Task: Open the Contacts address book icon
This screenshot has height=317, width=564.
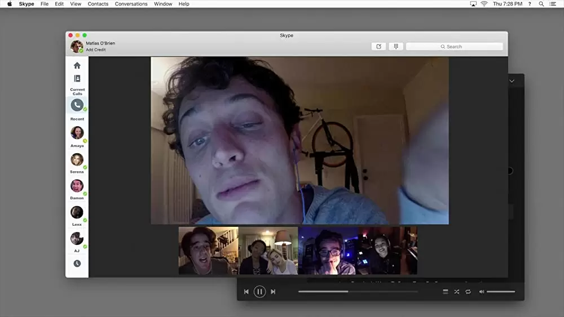Action: pyautogui.click(x=77, y=79)
